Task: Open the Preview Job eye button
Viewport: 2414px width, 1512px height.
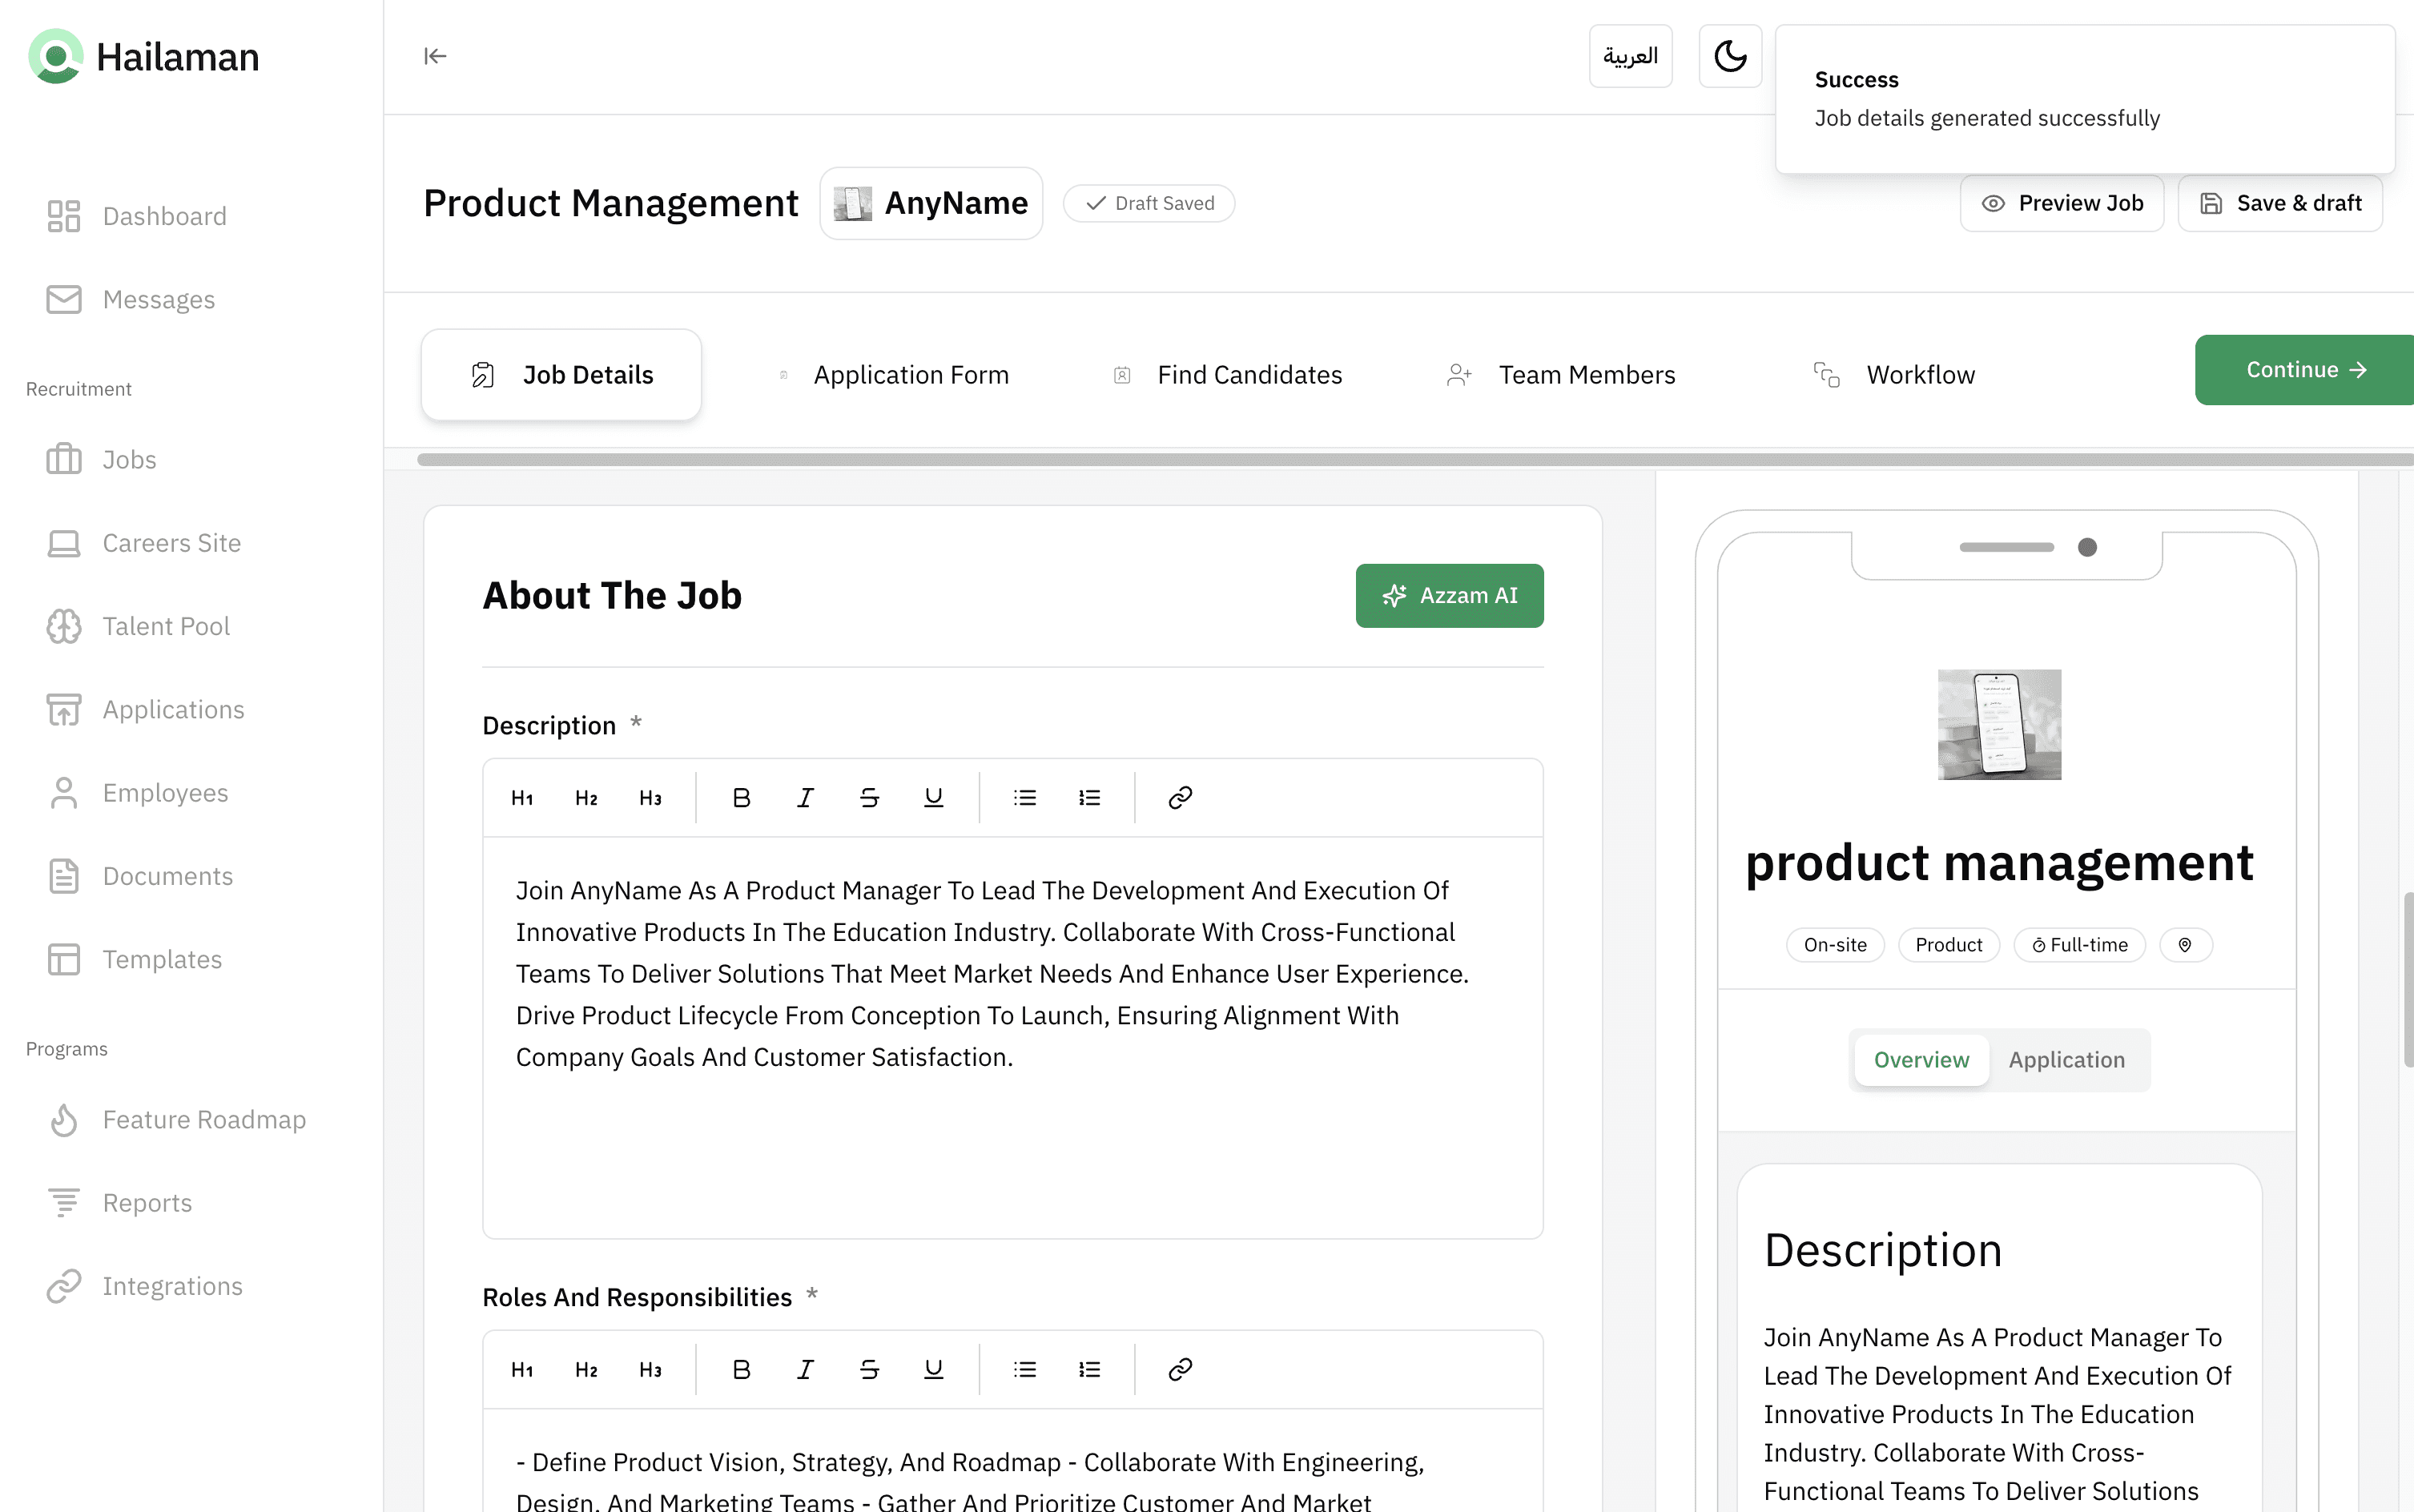Action: 2062,203
